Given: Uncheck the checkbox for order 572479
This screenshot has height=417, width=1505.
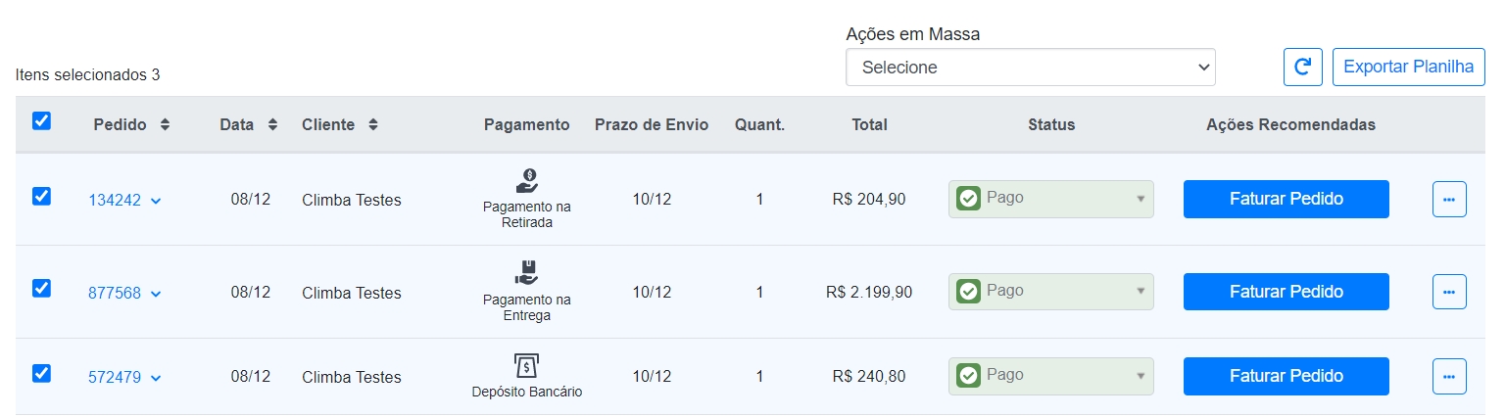Looking at the screenshot, I should [x=41, y=373].
